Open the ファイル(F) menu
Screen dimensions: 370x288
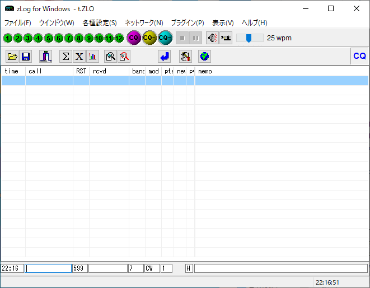coord(18,23)
